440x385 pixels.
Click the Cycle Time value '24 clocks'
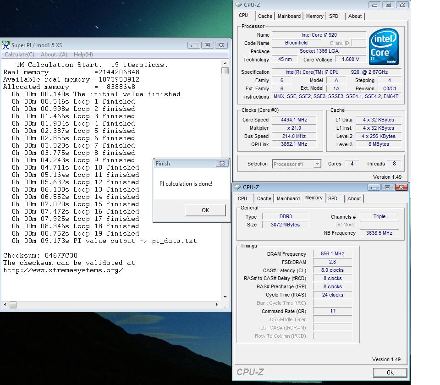[x=333, y=295]
